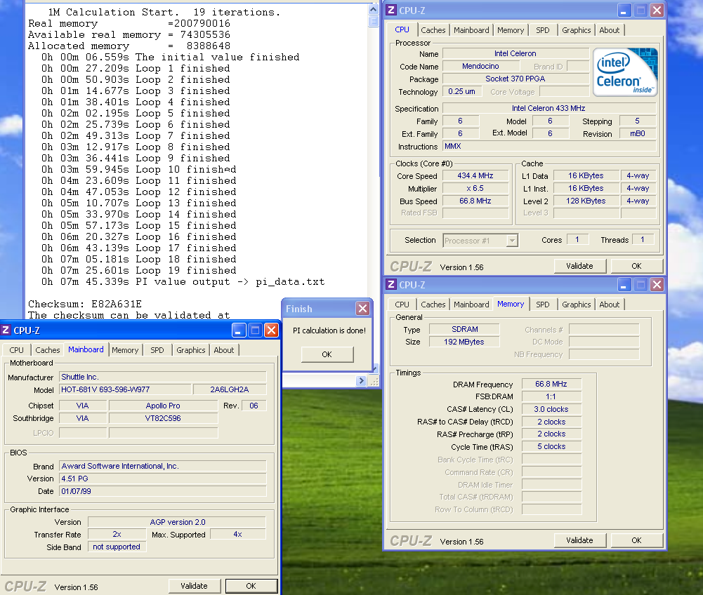
Task: Minimize the CPU-Z Mainboard window
Action: [x=239, y=330]
